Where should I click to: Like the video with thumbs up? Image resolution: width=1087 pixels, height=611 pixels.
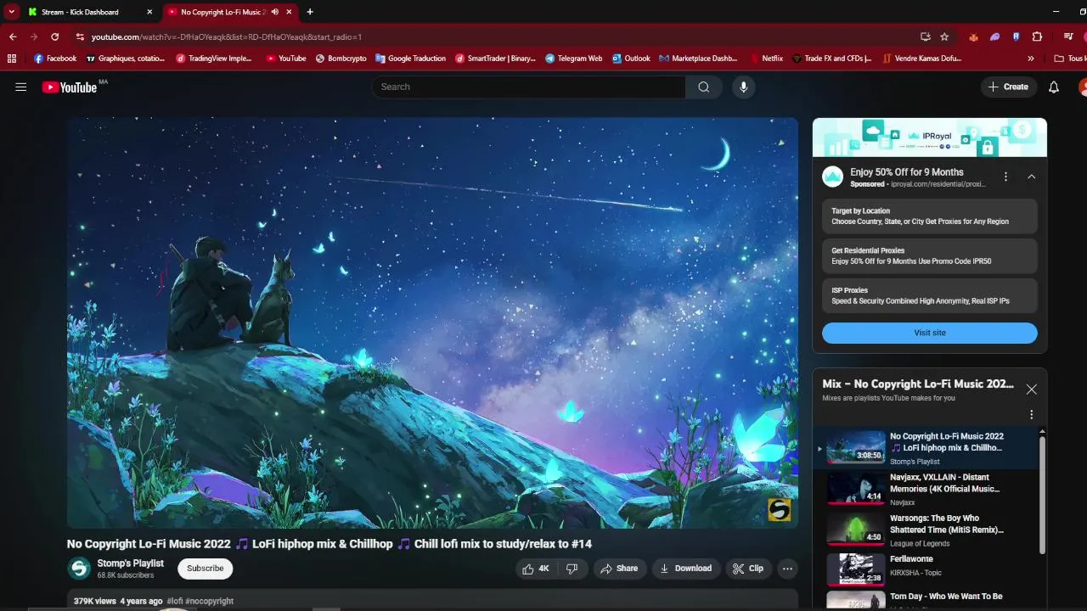pyautogui.click(x=536, y=569)
